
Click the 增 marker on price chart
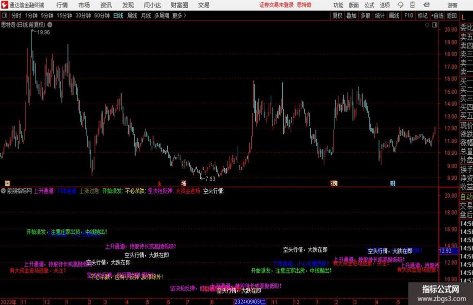pyautogui.click(x=184, y=183)
